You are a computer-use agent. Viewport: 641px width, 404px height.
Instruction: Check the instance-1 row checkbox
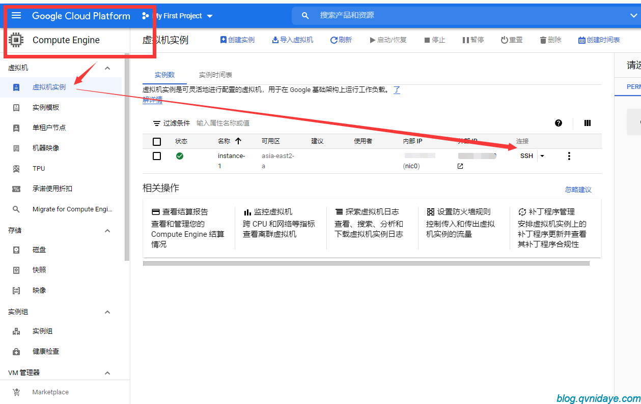click(x=157, y=156)
